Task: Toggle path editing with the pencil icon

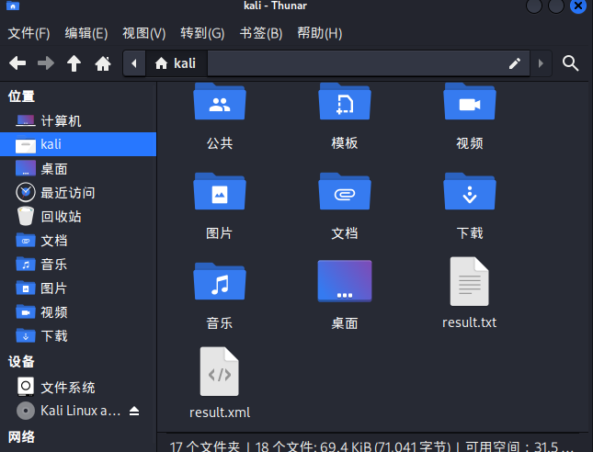Action: [x=515, y=63]
